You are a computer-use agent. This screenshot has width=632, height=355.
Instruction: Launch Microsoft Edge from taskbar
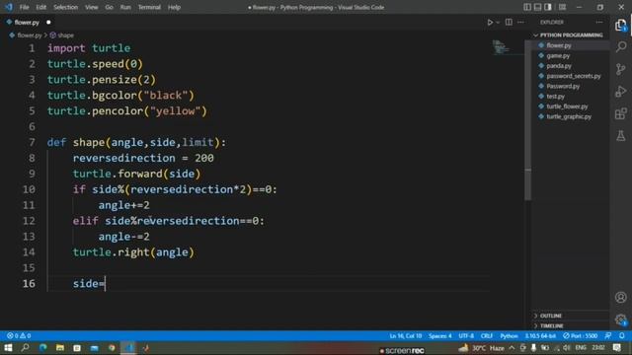tap(42, 348)
